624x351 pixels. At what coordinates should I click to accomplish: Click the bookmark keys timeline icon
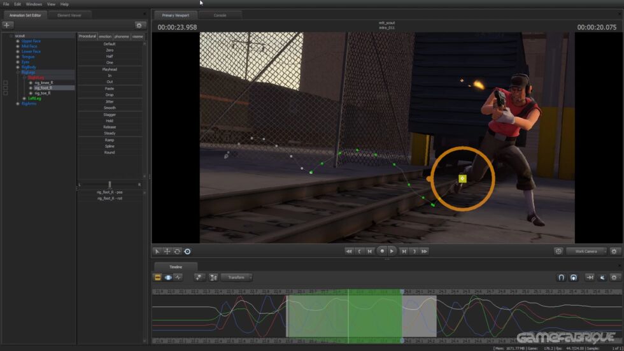click(199, 277)
